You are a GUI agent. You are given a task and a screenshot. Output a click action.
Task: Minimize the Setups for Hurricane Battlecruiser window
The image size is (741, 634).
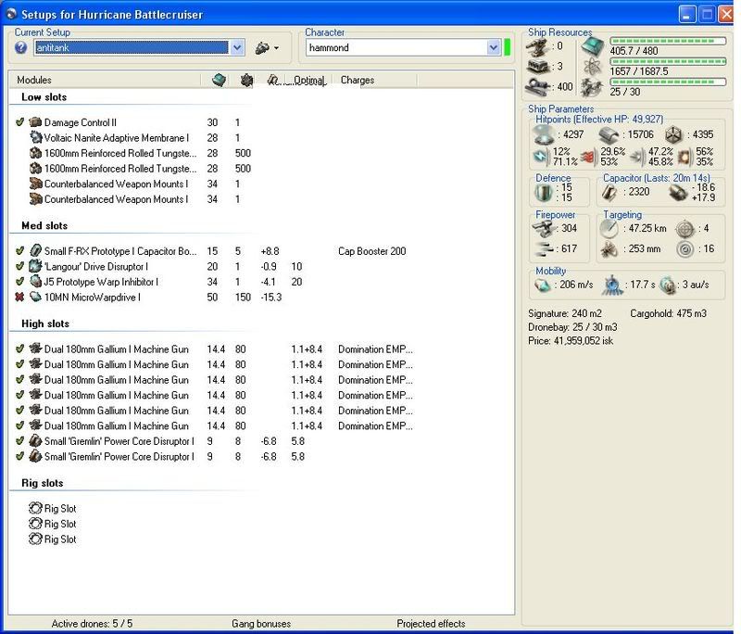click(687, 14)
